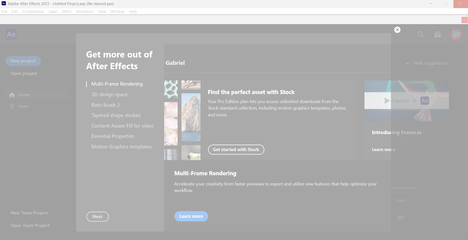This screenshot has height=240, width=468.
Task: Click the Find the perfect asset with Stock heading
Action: point(251,92)
